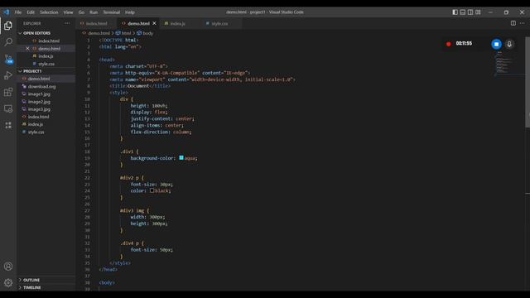Open the Search view in activity bar
Viewport: 530px width, 298px height.
(8, 42)
